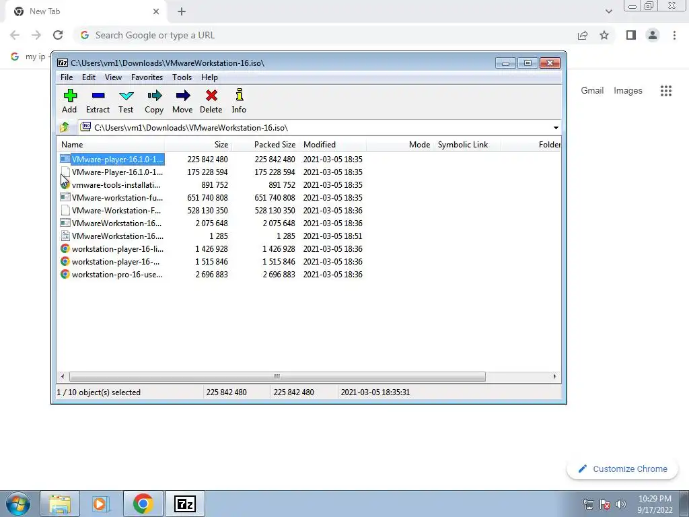The height and width of the screenshot is (517, 689).
Task: Click the taskbar clock showing 10:29 PM
Action: (x=655, y=504)
